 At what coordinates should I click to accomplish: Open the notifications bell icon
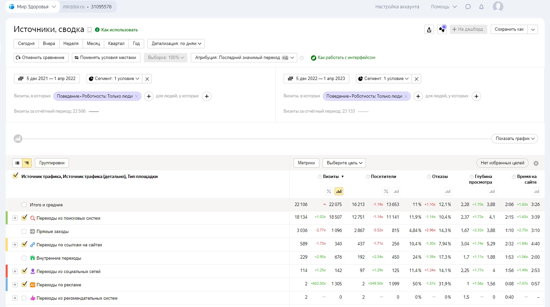click(x=481, y=7)
